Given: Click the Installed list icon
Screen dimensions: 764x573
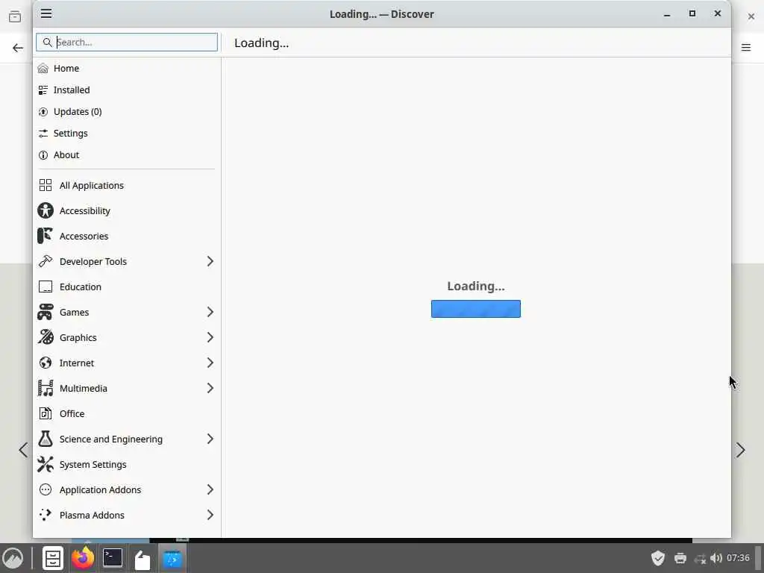Looking at the screenshot, I should tap(43, 90).
